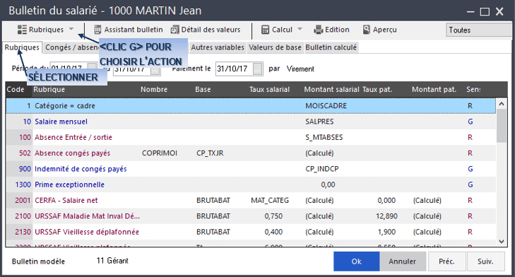The width and height of the screenshot is (515, 277).
Task: Click the scrollbar up arrow
Action: [x=501, y=104]
